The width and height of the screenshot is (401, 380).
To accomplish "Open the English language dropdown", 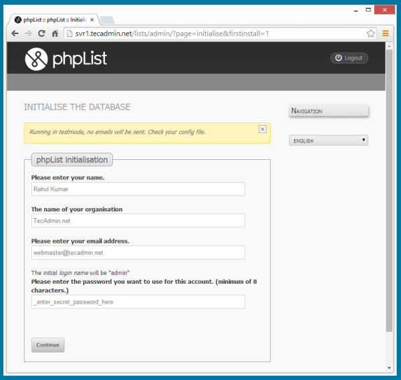I will pos(328,140).
